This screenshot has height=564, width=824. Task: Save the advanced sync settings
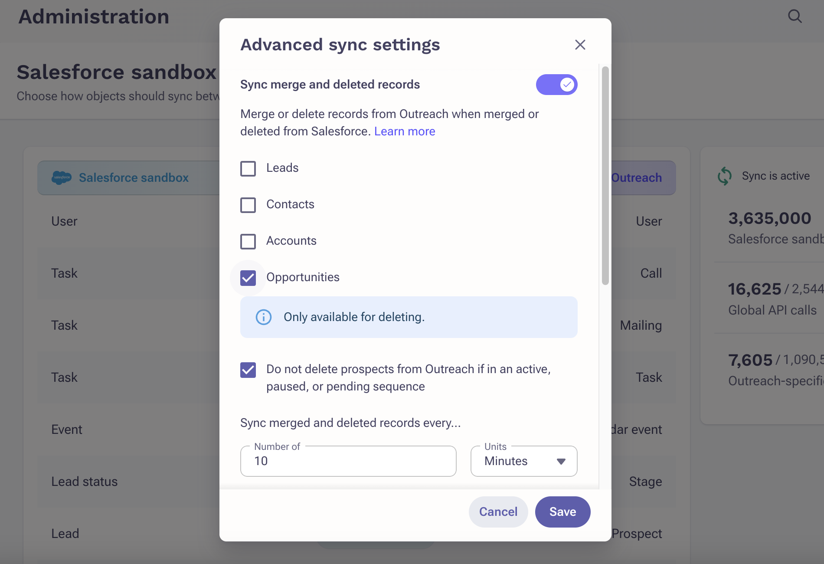click(562, 512)
